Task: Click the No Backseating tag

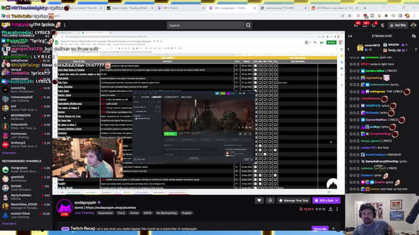Action: [167, 213]
